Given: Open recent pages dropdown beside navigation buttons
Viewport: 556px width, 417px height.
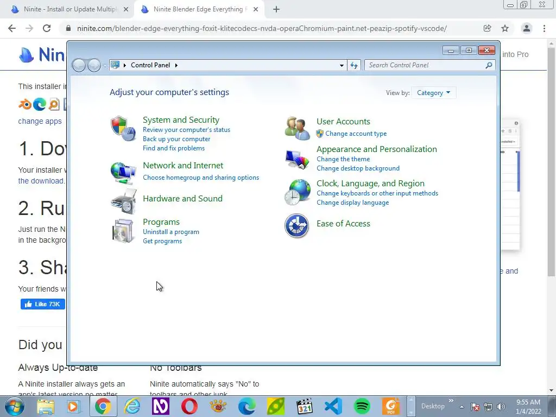Looking at the screenshot, I should (105, 65).
